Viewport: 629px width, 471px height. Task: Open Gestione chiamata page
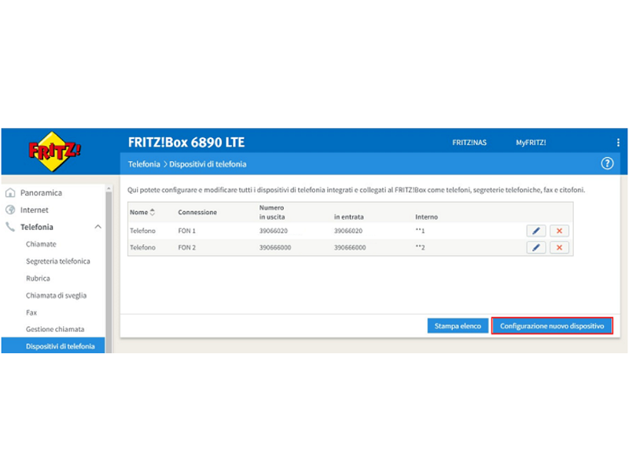coord(55,329)
